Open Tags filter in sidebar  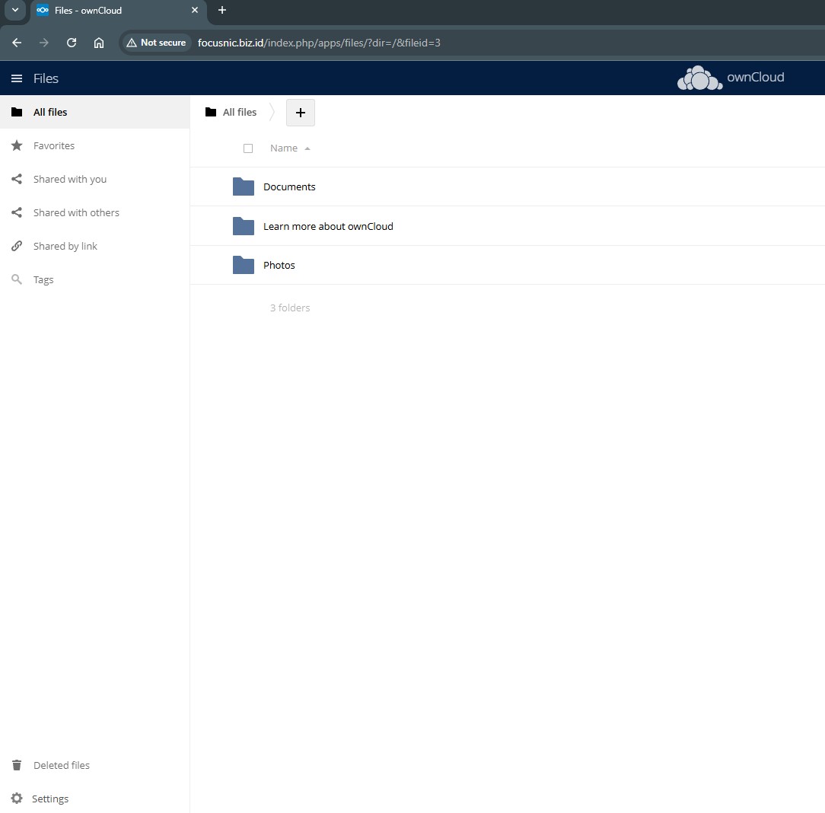[43, 279]
